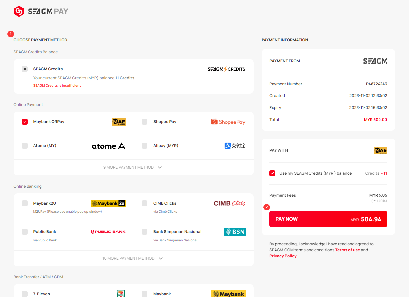409x297 pixels.
Task: Click the Online Banking section title
Action: pyautogui.click(x=28, y=186)
